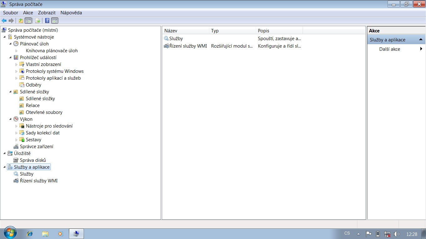Click the Relace icon in tree
This screenshot has height=239, width=426.
[x=22, y=105]
